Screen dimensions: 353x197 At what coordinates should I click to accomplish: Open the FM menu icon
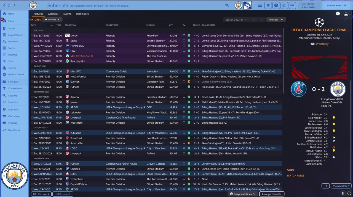coord(292,5)
